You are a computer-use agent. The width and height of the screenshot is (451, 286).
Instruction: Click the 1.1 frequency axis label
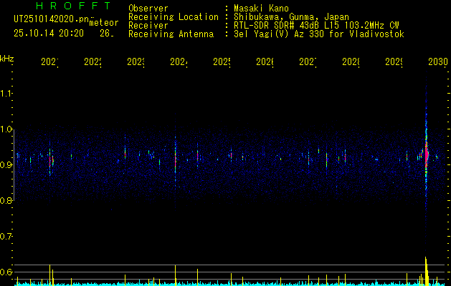coord(6,93)
